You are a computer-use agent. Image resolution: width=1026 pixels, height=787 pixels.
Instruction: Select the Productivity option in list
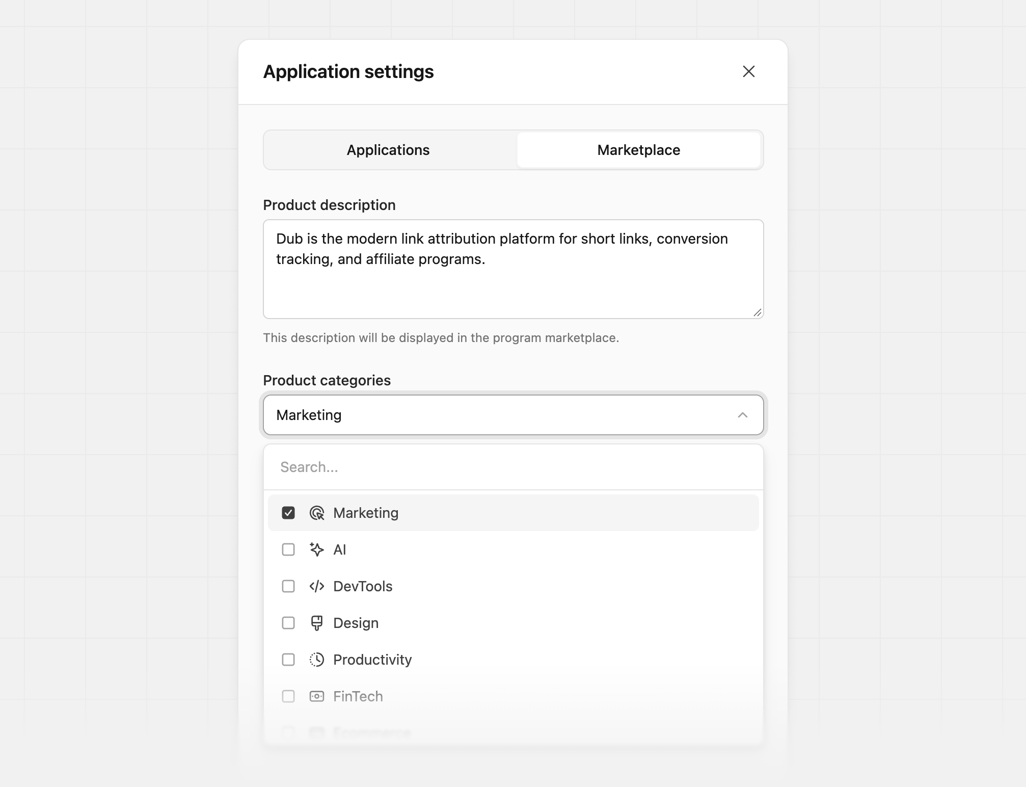tap(513, 660)
